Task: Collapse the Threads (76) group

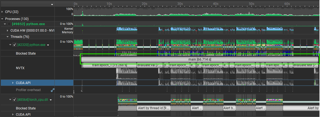Action: click(8, 37)
